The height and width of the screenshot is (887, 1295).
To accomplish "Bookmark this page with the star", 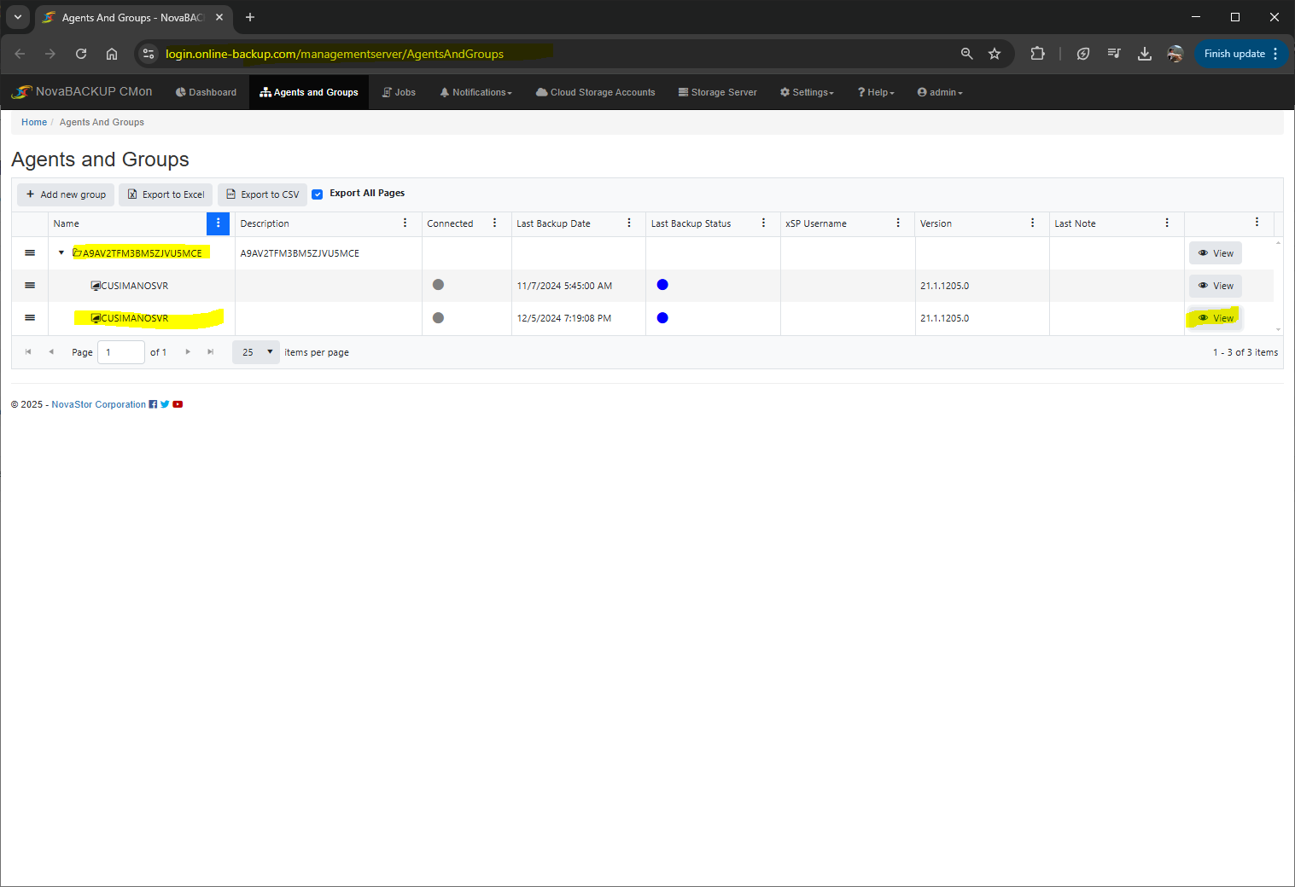I will [x=995, y=54].
